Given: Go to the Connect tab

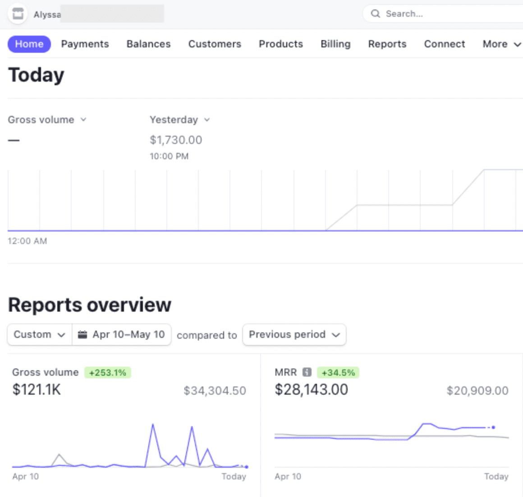Looking at the screenshot, I should coord(444,44).
